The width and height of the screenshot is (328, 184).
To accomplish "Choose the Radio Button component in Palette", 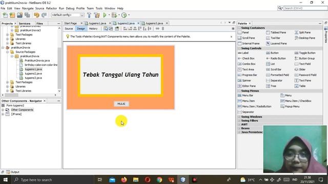I will click(276, 58).
